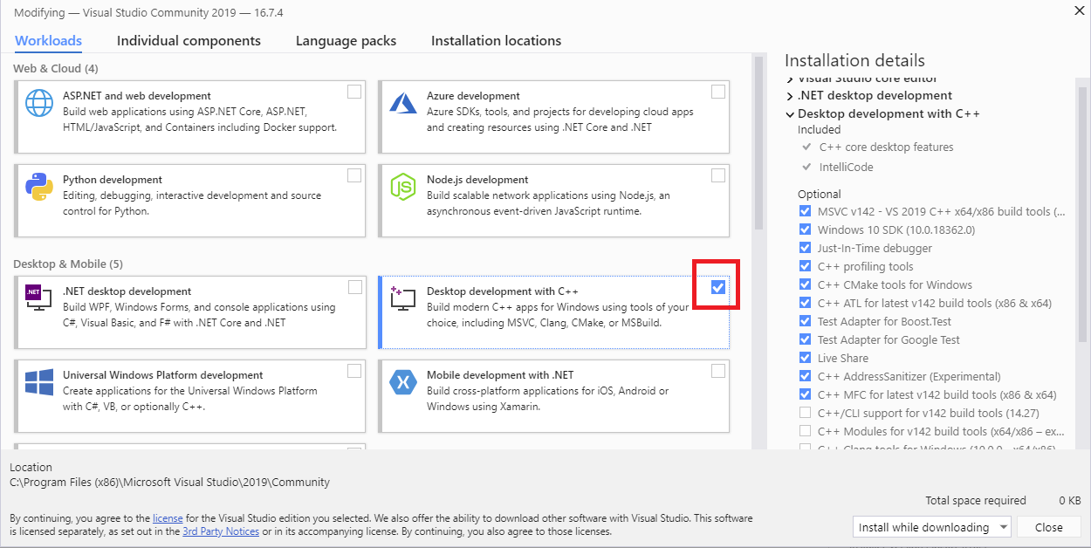Uncheck Desktop development with C++ workload
The width and height of the screenshot is (1091, 548).
(717, 287)
